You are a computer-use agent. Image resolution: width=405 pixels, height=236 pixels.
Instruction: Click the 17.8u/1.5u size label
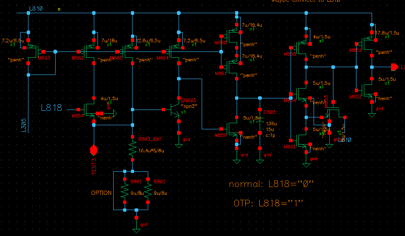pyautogui.click(x=387, y=33)
